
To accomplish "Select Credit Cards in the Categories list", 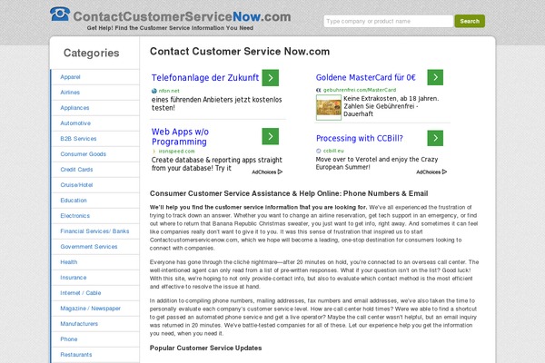I will tap(76, 170).
